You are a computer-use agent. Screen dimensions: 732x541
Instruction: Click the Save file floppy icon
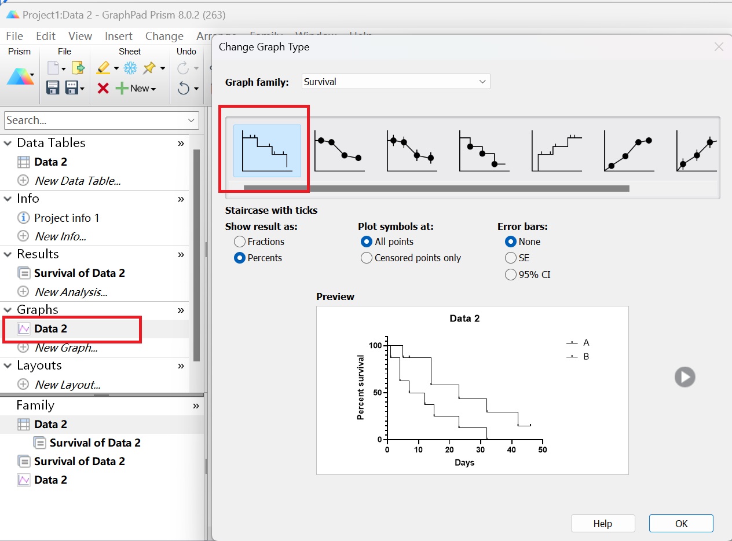click(x=53, y=88)
